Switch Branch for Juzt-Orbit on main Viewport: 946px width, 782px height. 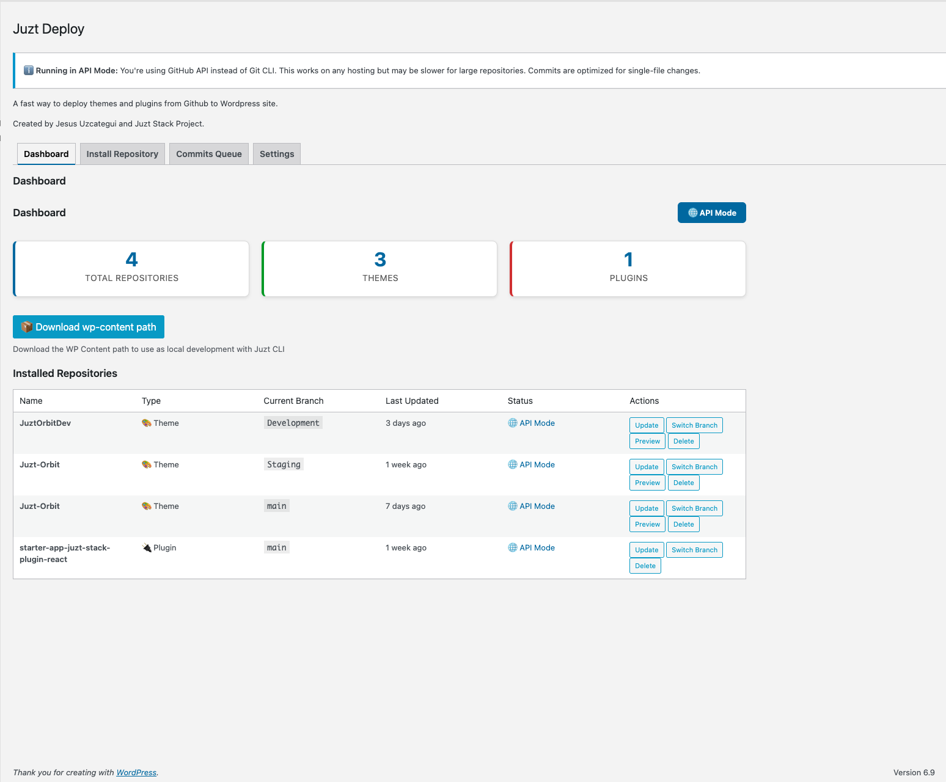point(695,508)
